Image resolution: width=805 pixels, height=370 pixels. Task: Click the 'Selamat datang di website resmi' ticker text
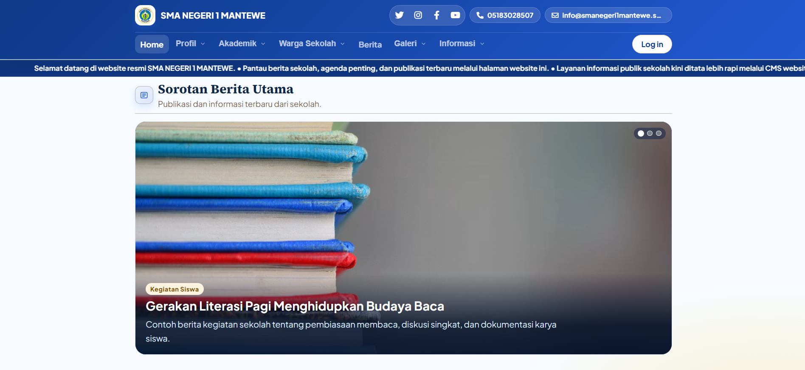coord(135,68)
